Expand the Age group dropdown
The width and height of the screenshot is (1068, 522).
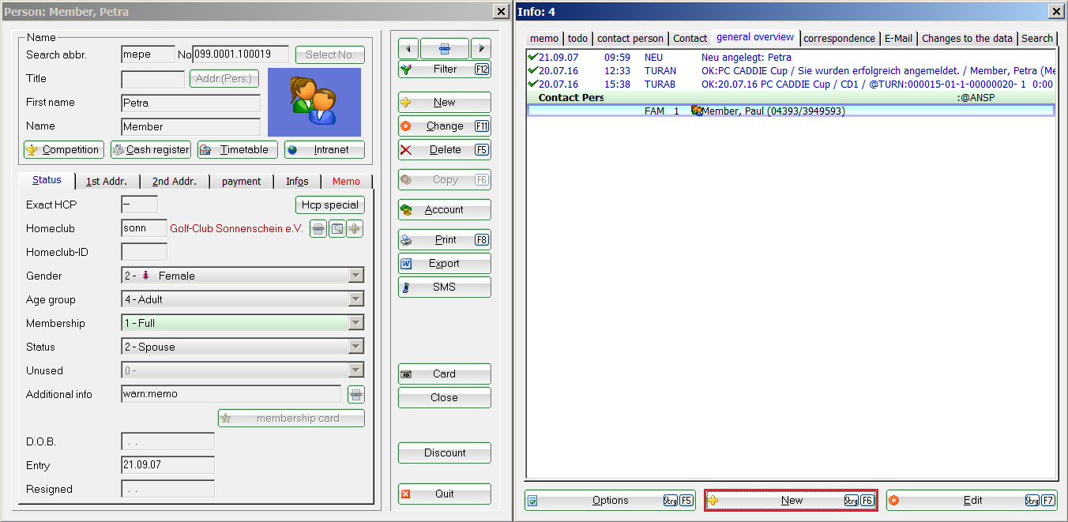click(x=356, y=299)
